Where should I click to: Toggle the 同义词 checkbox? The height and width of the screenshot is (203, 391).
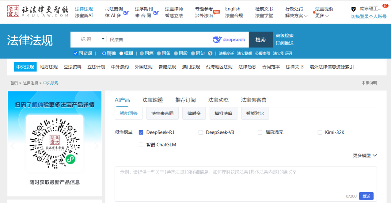[76, 54]
